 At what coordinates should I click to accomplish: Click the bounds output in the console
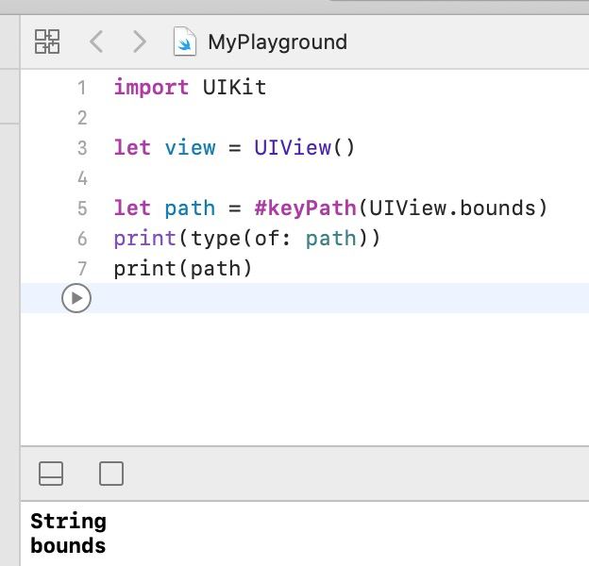coord(68,545)
